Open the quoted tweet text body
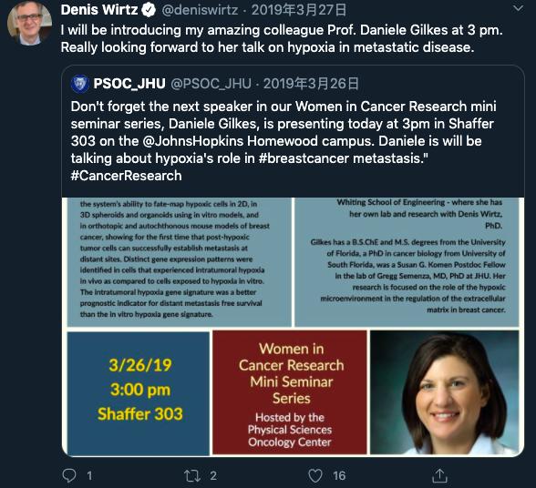Viewport: 536px width, 488px height. pos(283,141)
